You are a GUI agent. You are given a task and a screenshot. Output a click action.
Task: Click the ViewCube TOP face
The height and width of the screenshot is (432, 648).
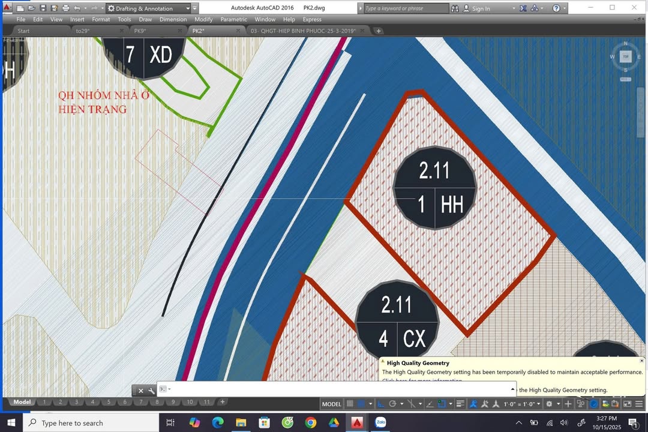(x=626, y=56)
